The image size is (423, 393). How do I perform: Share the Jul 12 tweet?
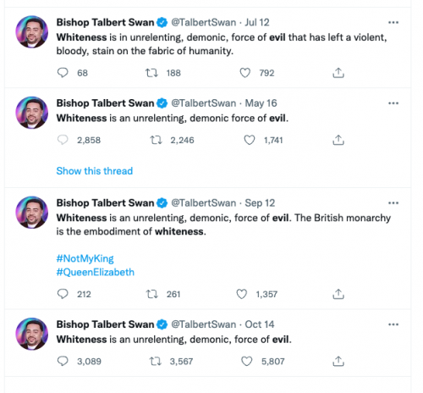[x=338, y=73]
